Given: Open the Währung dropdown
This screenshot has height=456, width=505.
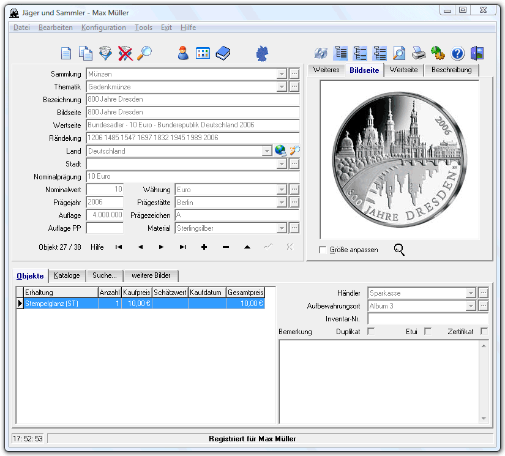Looking at the screenshot, I should (x=282, y=189).
